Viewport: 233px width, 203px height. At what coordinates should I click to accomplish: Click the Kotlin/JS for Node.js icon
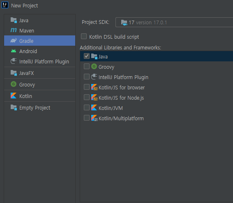pos(94,98)
